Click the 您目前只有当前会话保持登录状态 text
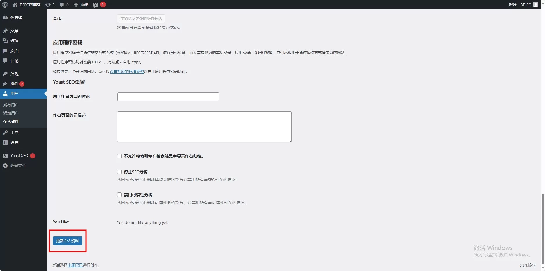 pos(148,27)
